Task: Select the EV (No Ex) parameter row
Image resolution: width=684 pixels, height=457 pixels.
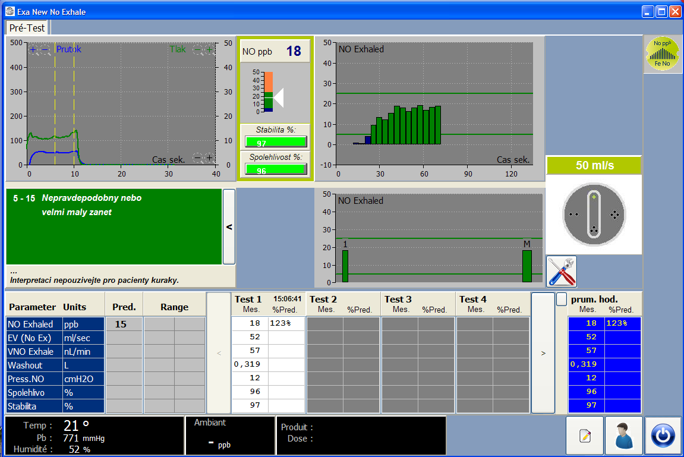Action: coord(55,338)
